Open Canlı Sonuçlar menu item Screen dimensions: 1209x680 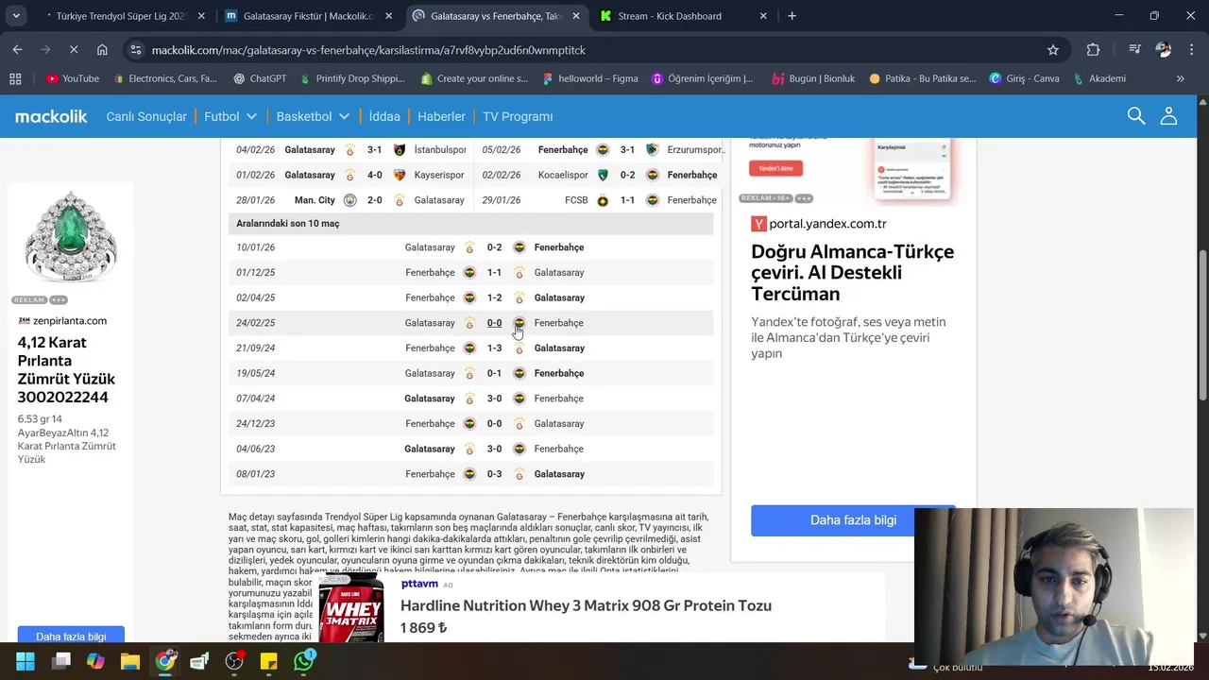click(146, 116)
